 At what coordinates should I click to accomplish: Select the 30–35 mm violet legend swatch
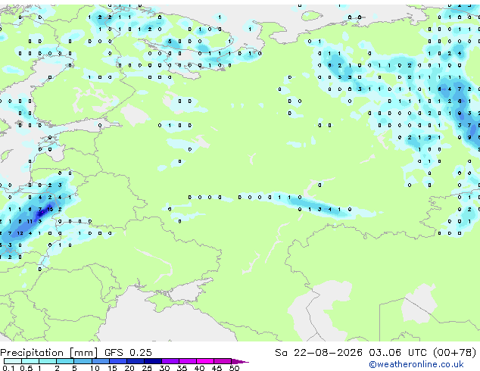(x=170, y=361)
